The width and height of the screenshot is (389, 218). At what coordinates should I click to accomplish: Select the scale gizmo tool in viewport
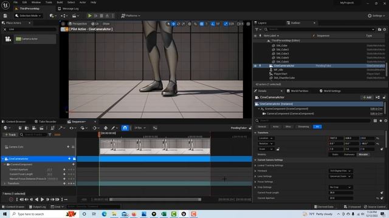[184, 24]
